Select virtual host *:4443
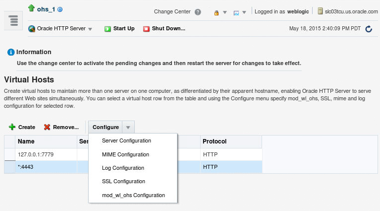 click(x=25, y=167)
